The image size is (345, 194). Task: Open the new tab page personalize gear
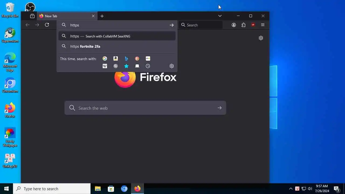pyautogui.click(x=261, y=38)
